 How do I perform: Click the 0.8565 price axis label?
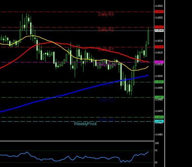159,6
